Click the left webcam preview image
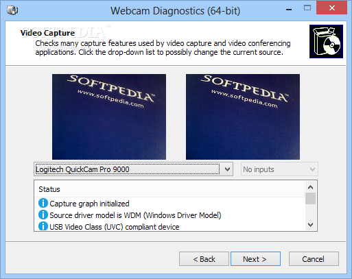Screen dimensions: 352x279 (109, 117)
